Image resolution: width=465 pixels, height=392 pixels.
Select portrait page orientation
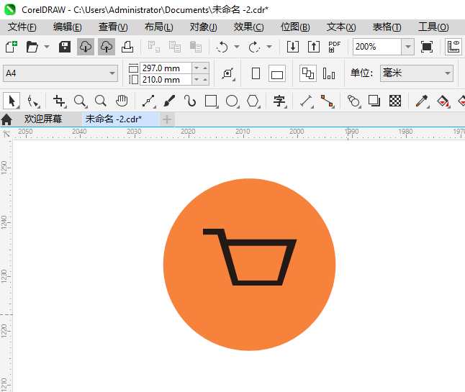pos(256,73)
